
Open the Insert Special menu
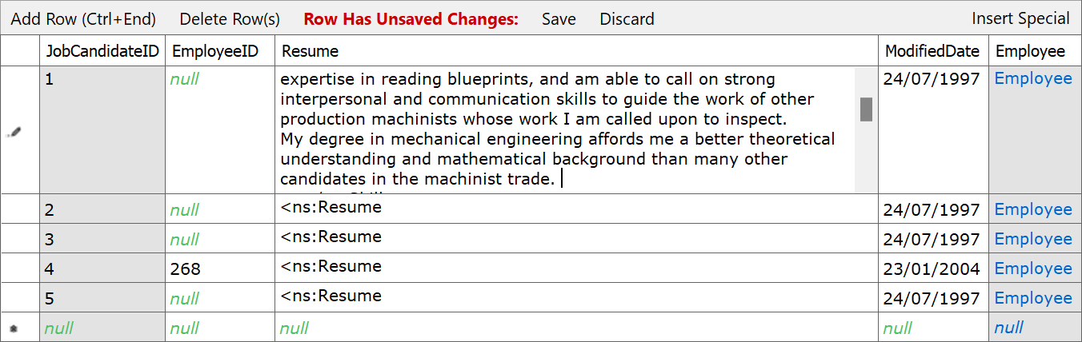click(x=1020, y=18)
